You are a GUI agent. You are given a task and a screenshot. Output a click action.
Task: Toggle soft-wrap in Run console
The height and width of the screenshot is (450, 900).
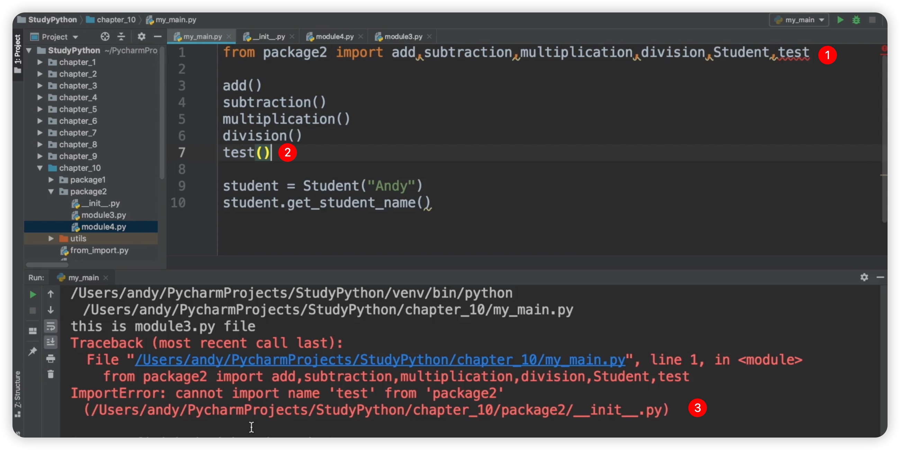click(x=51, y=326)
